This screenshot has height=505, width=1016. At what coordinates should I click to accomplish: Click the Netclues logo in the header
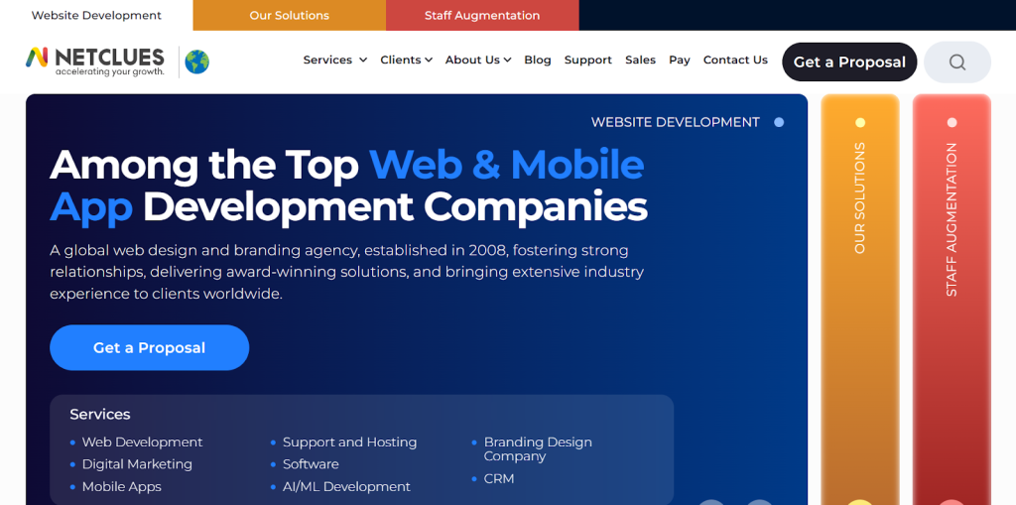point(95,61)
